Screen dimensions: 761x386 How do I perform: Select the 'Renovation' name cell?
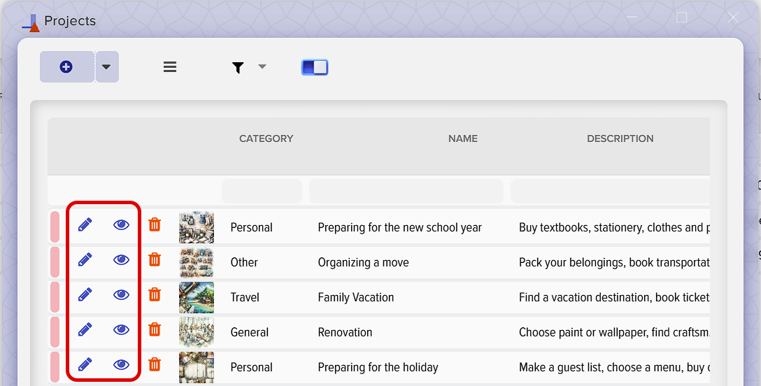(345, 332)
